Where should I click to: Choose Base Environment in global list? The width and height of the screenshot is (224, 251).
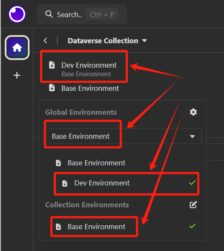96,163
